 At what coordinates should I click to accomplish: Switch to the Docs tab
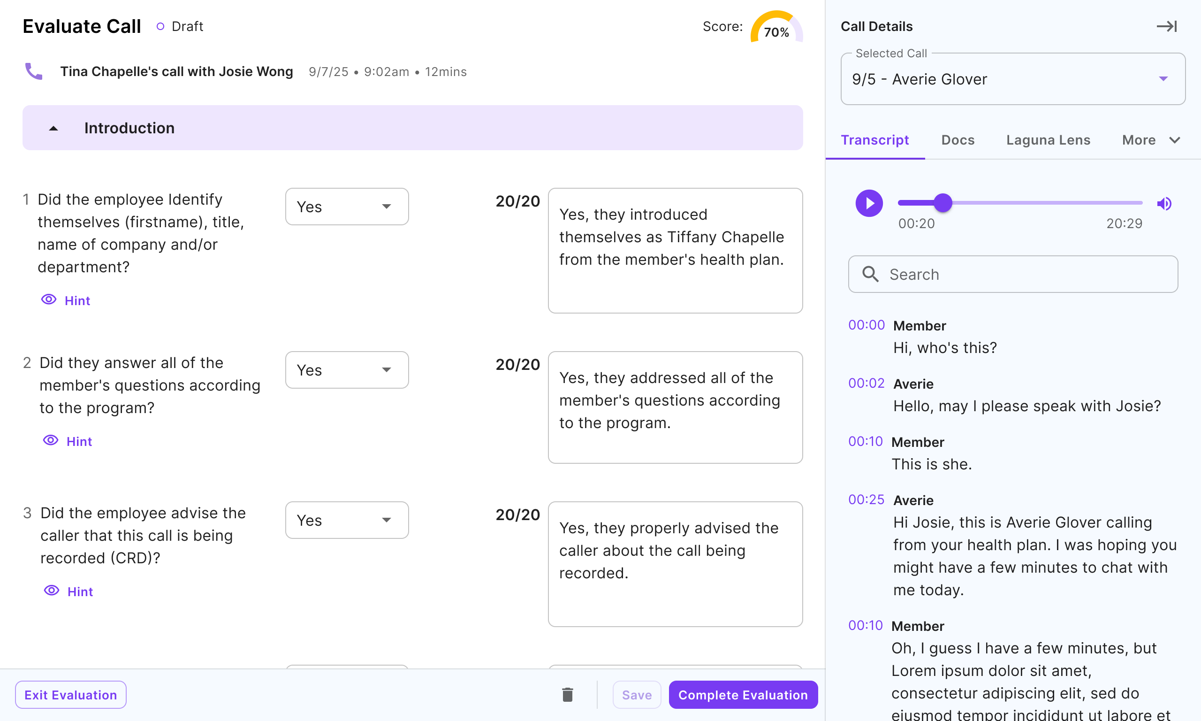pyautogui.click(x=958, y=140)
